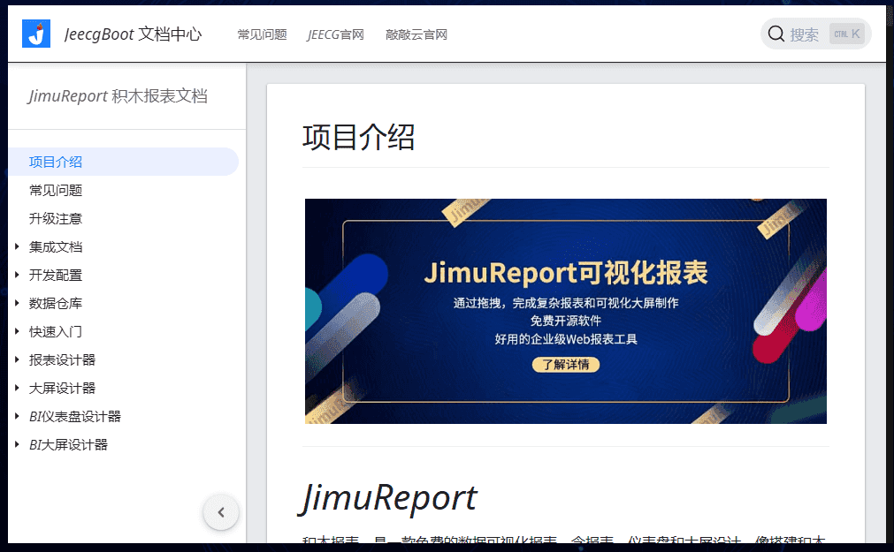Click the JimuReport section heading
894x552 pixels.
click(388, 498)
